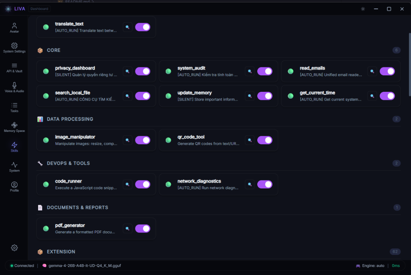Inspect privacy_dashboard skill via magnifier icon
The height and width of the screenshot is (275, 411).
[127, 71]
